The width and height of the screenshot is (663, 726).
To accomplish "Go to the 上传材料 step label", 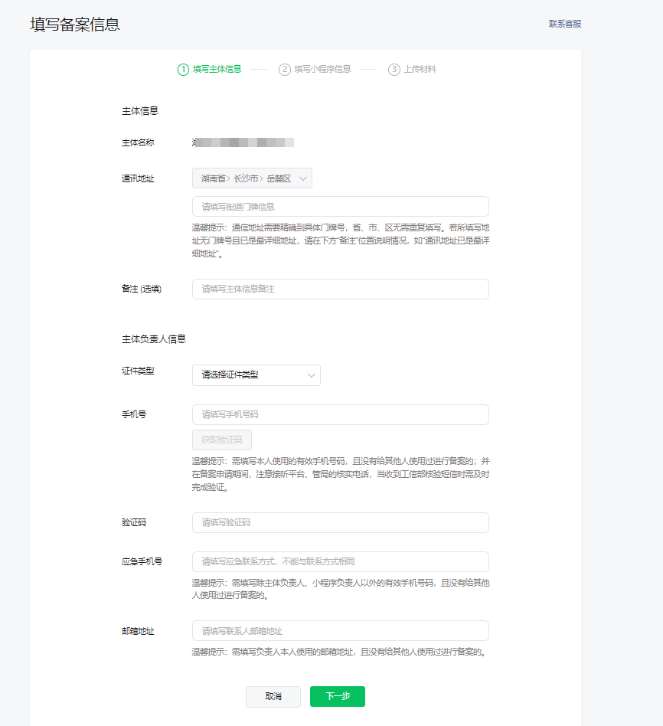I will pos(420,70).
